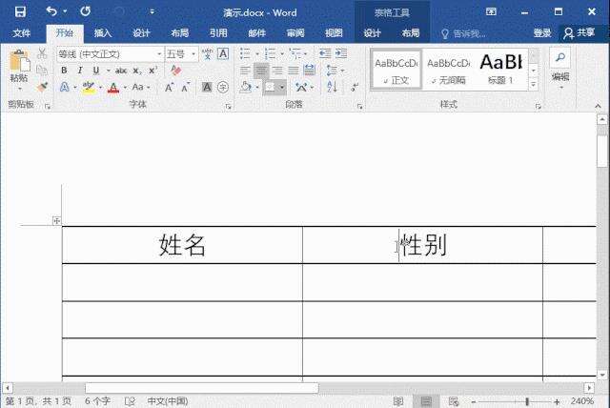The width and height of the screenshot is (610, 408).
Task: Switch to the 插入 tab
Action: point(103,33)
